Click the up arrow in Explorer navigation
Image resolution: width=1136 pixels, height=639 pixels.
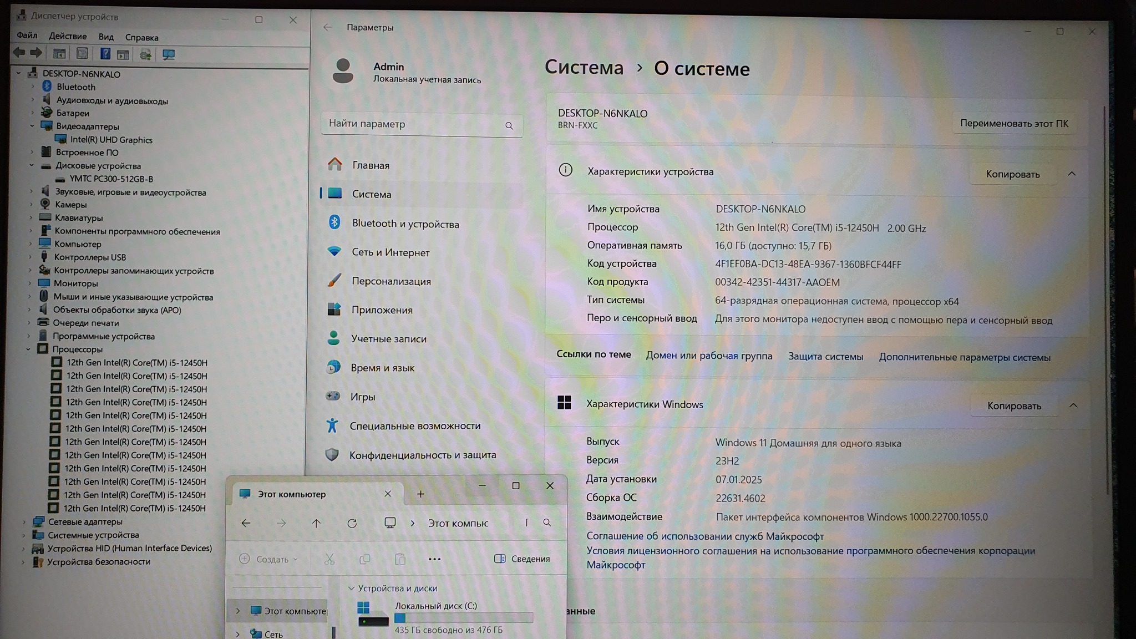click(316, 523)
